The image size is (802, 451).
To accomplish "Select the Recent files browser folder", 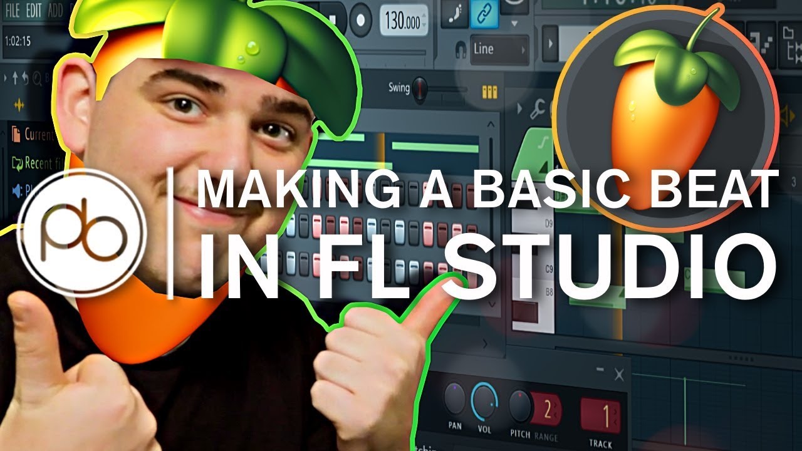I will [38, 163].
